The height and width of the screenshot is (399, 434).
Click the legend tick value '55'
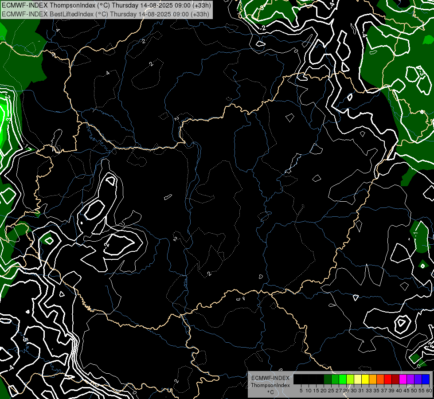click(421, 391)
